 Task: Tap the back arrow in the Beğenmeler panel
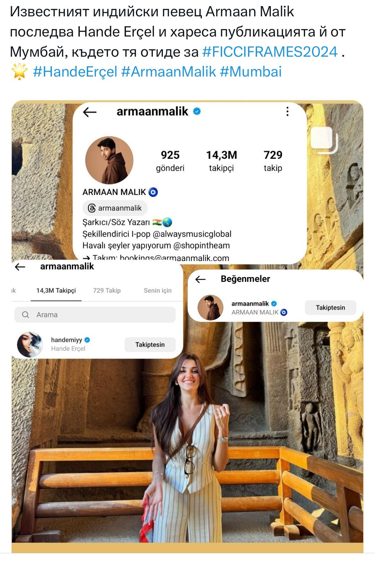pos(201,279)
